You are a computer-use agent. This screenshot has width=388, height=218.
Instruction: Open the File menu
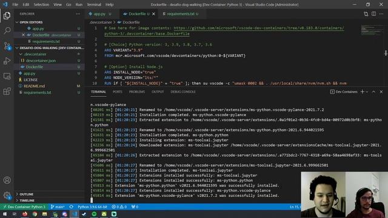point(15,4)
